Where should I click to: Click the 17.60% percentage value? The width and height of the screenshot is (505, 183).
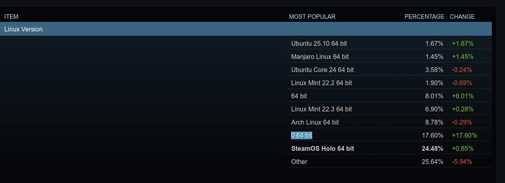[432, 135]
